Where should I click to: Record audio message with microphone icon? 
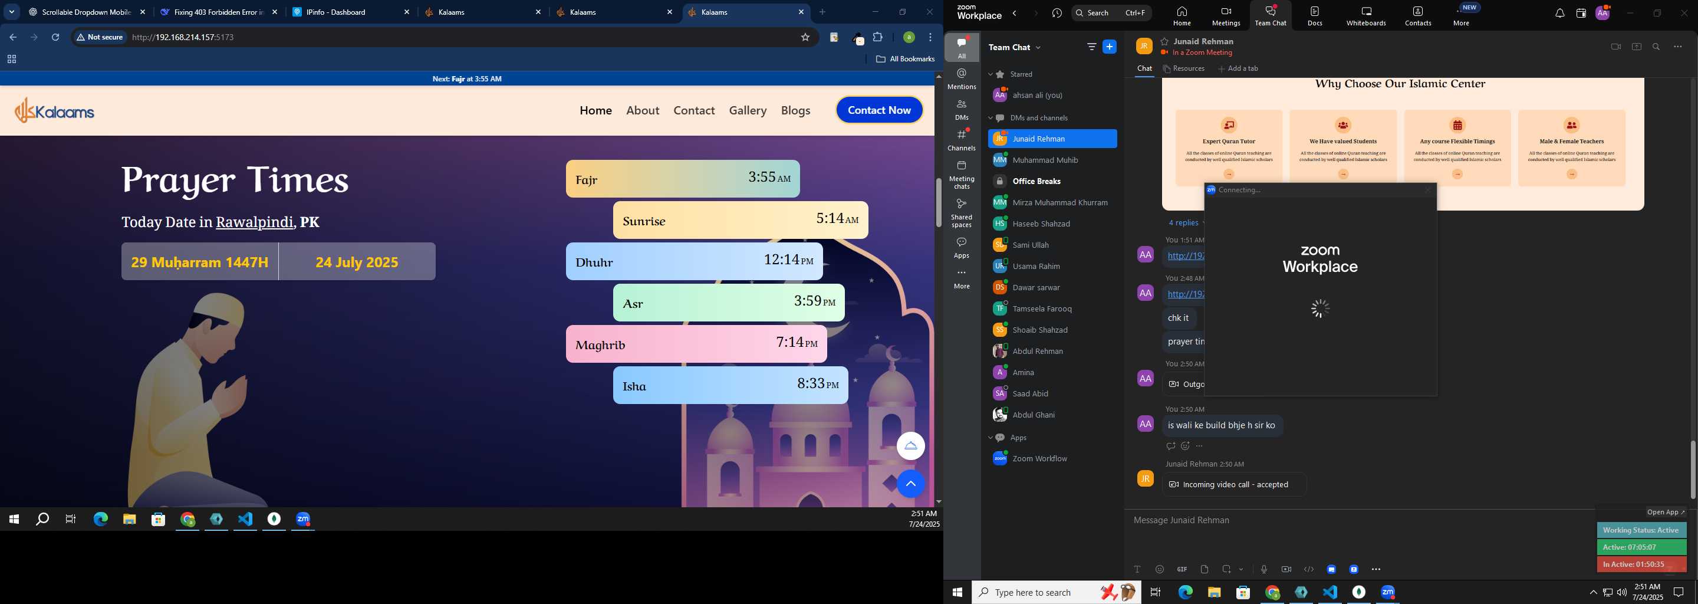[x=1263, y=569]
